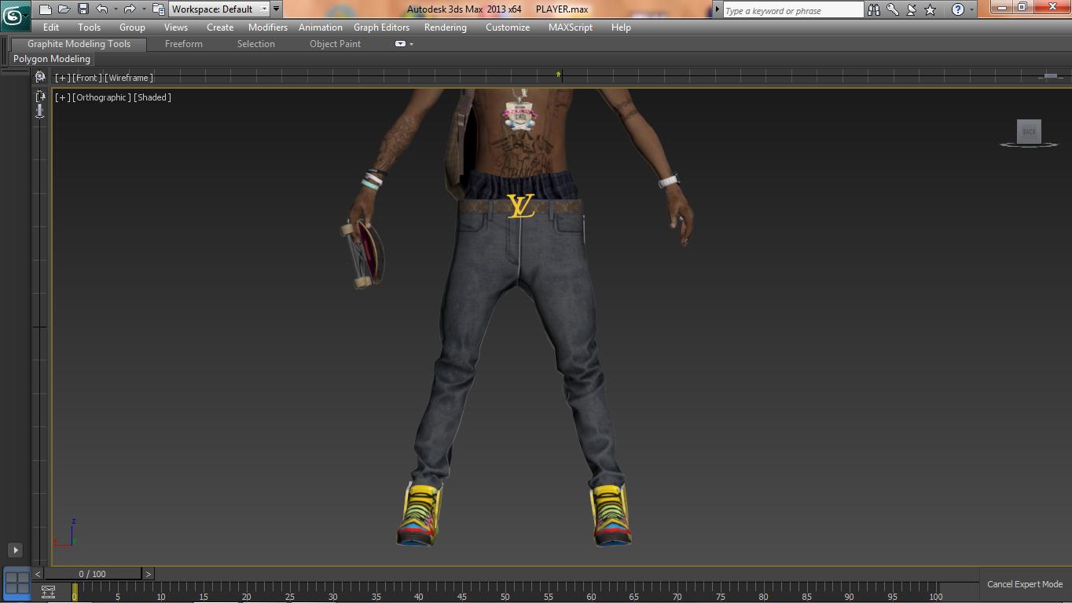Screen dimensions: 1072x603
Task: Click the Project Folder icon in quick toolbar
Action: point(158,9)
